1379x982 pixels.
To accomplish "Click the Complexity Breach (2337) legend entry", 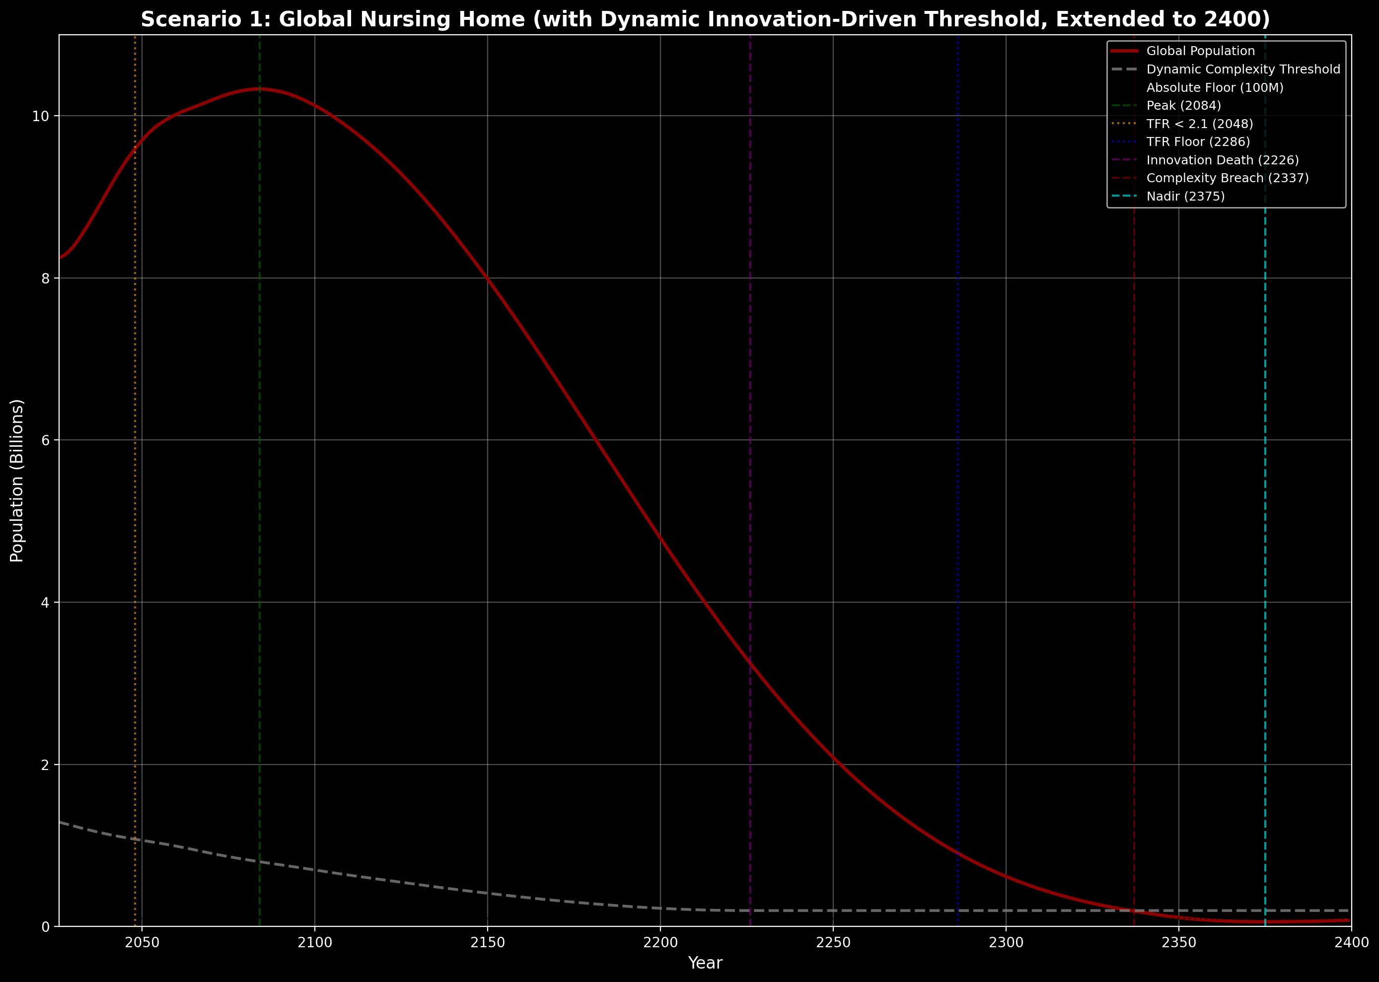I will 1227,178.
